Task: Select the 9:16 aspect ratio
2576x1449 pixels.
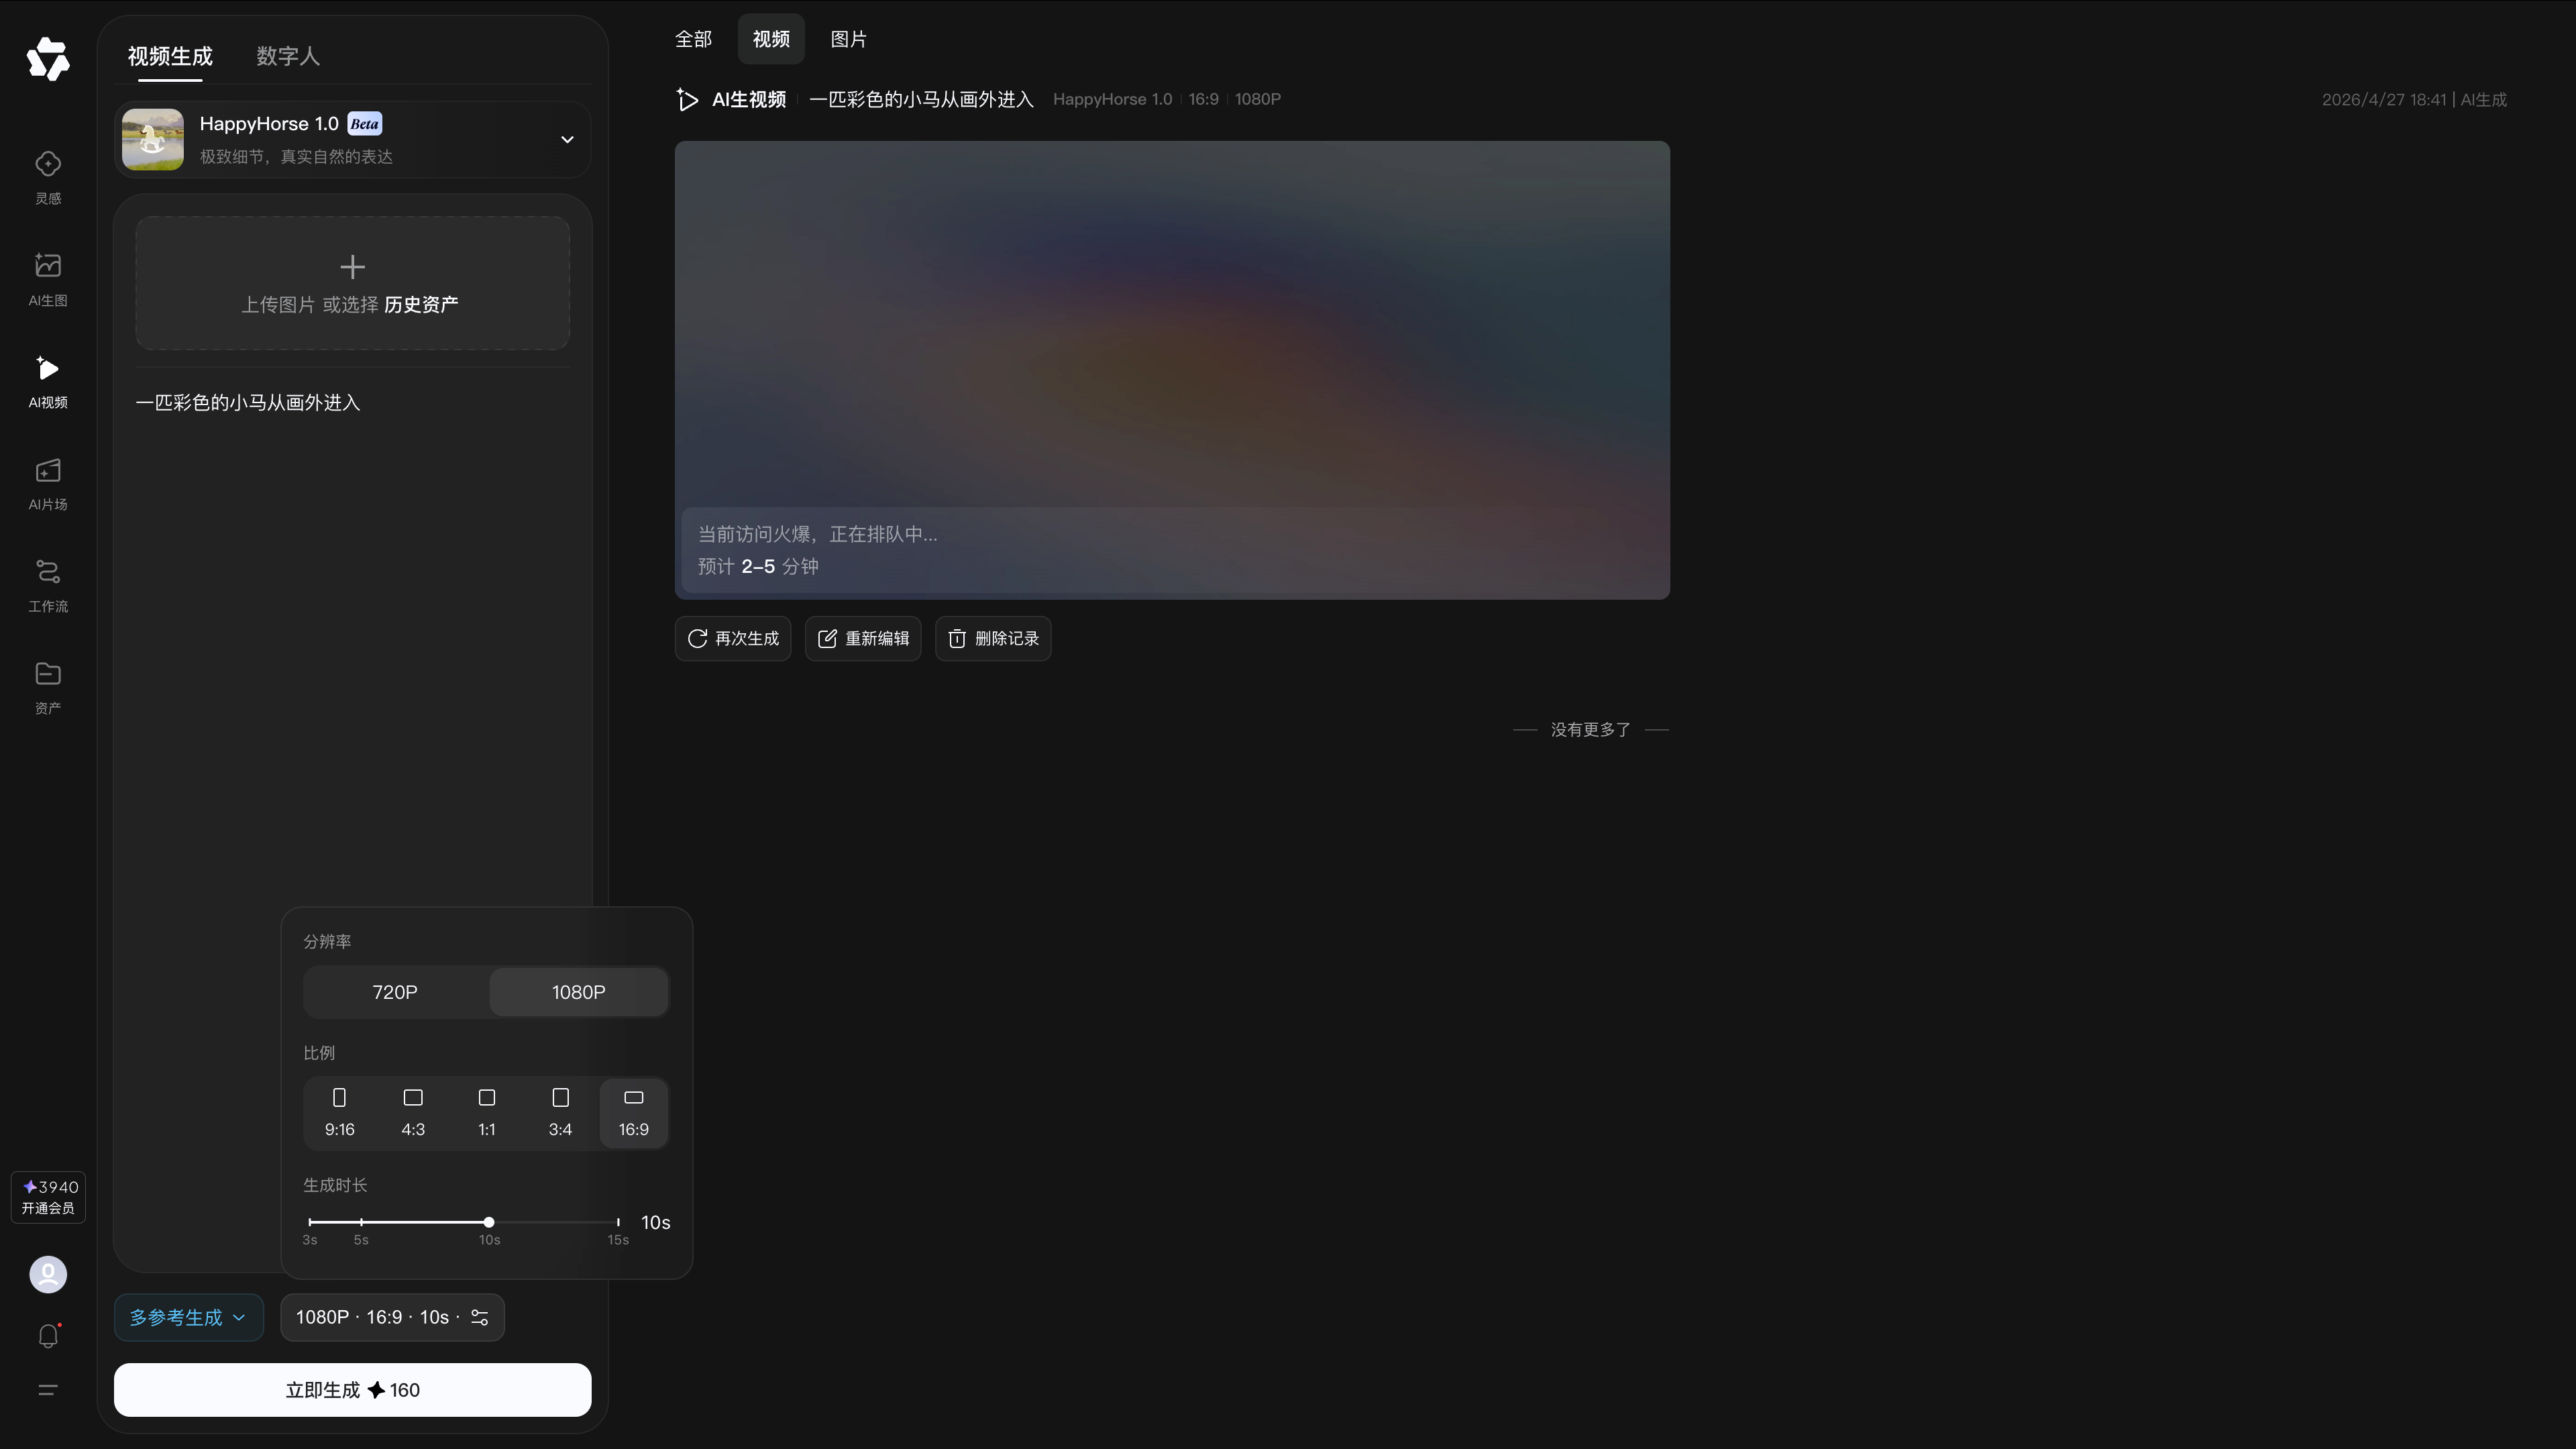Action: 339,1112
